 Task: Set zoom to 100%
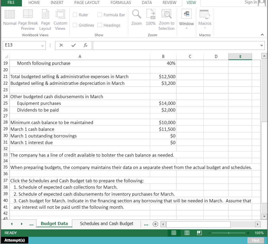pyautogui.click(x=150, y=16)
